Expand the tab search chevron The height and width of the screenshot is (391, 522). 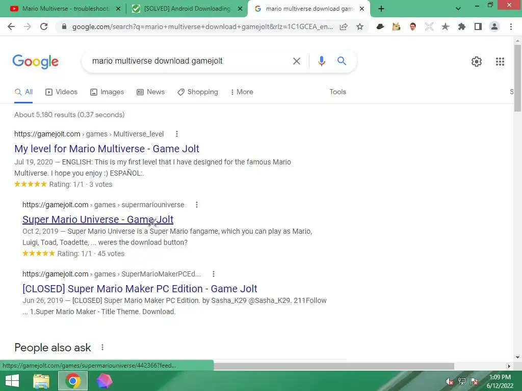pos(458,9)
